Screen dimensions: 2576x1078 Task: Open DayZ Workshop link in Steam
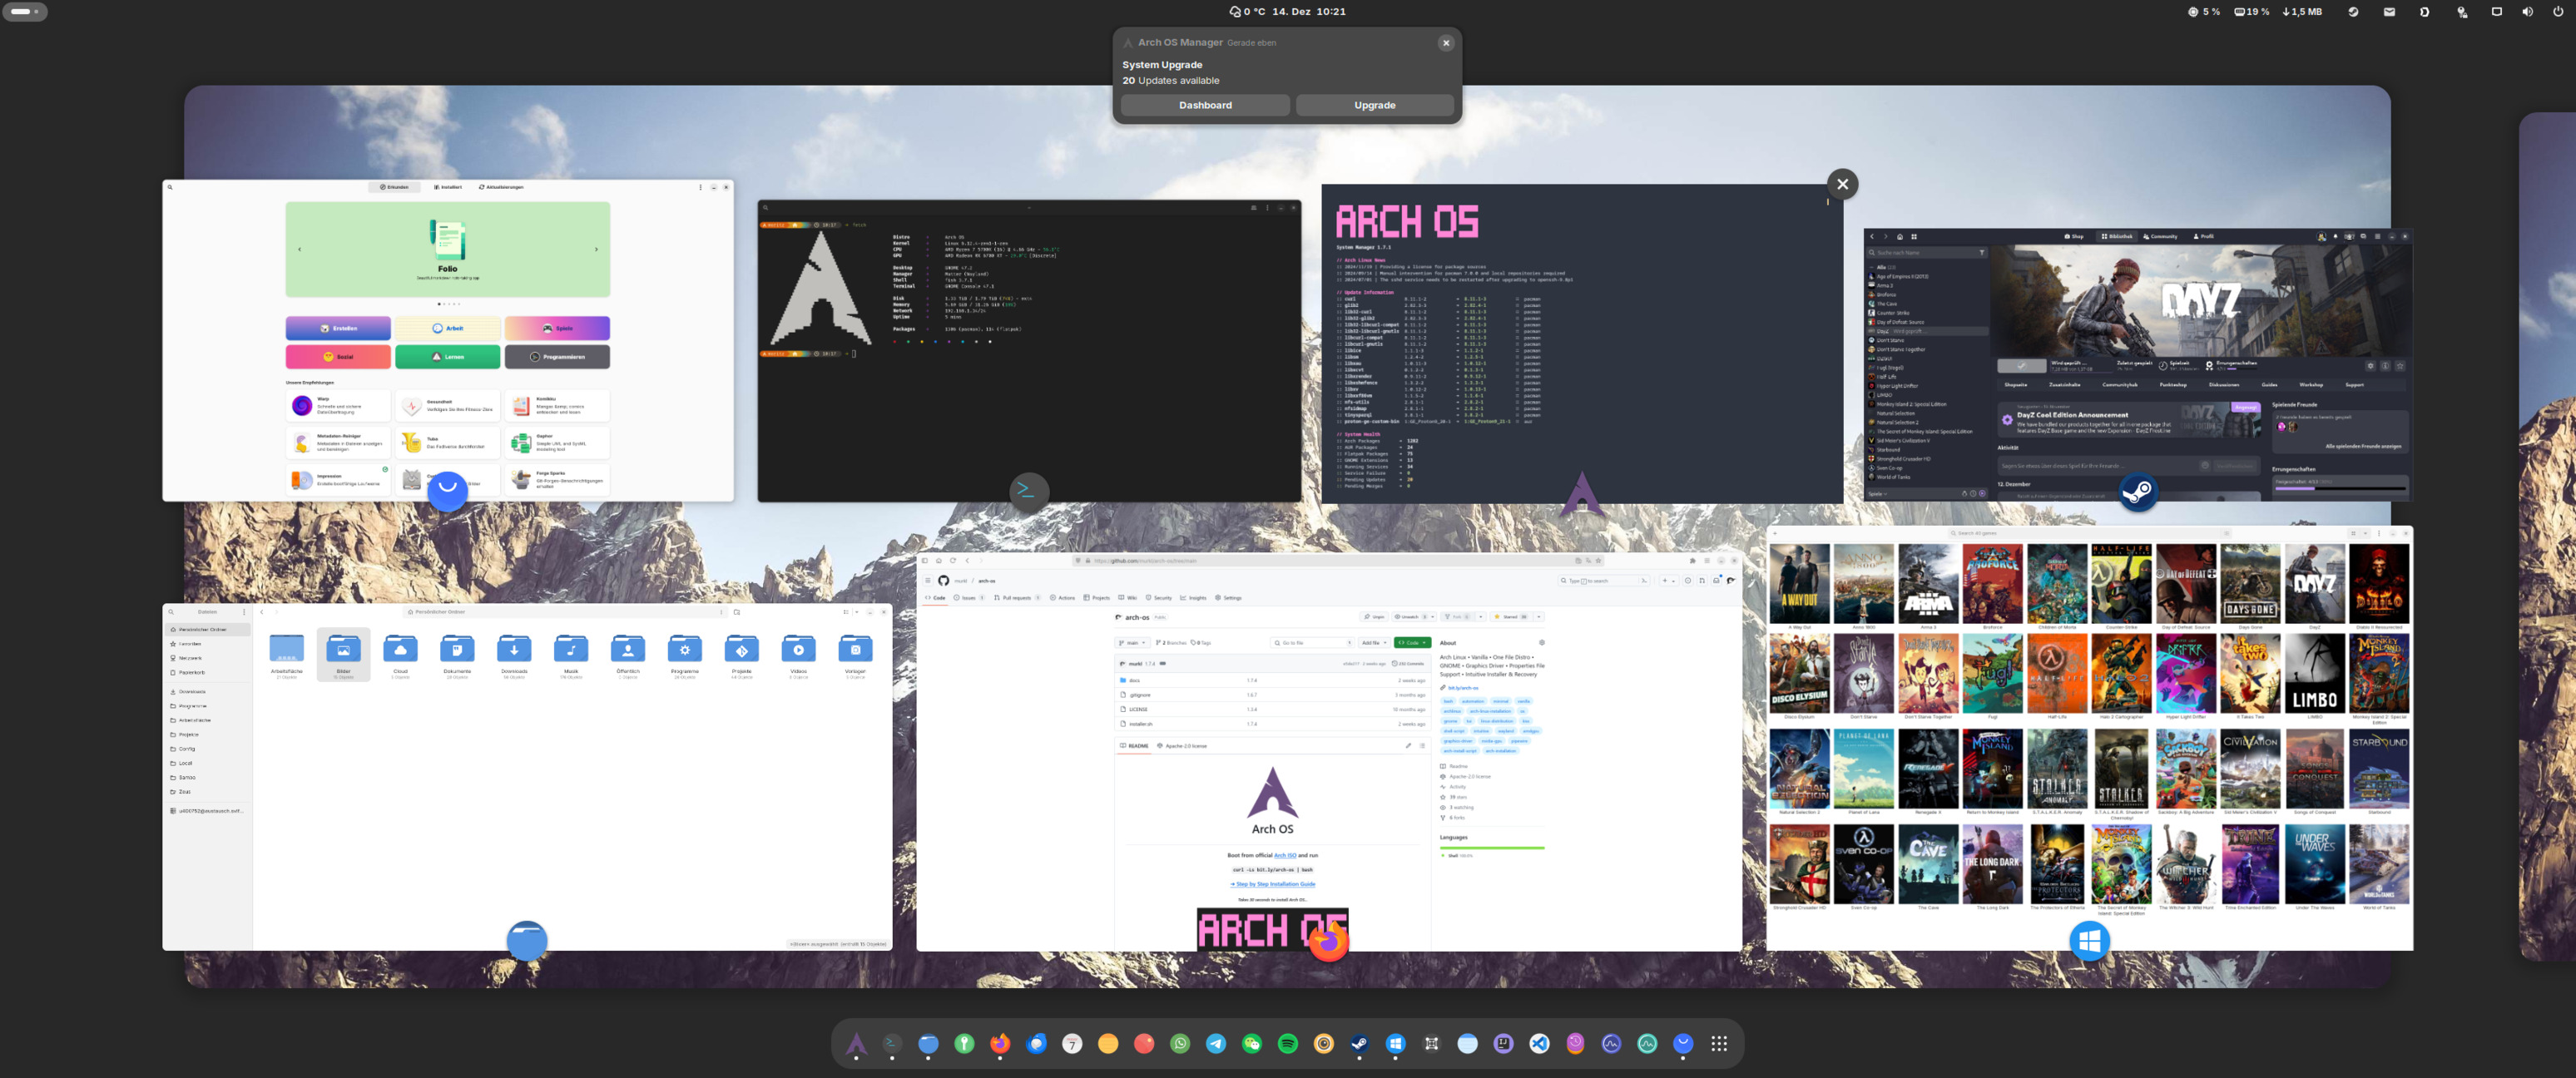point(2312,385)
